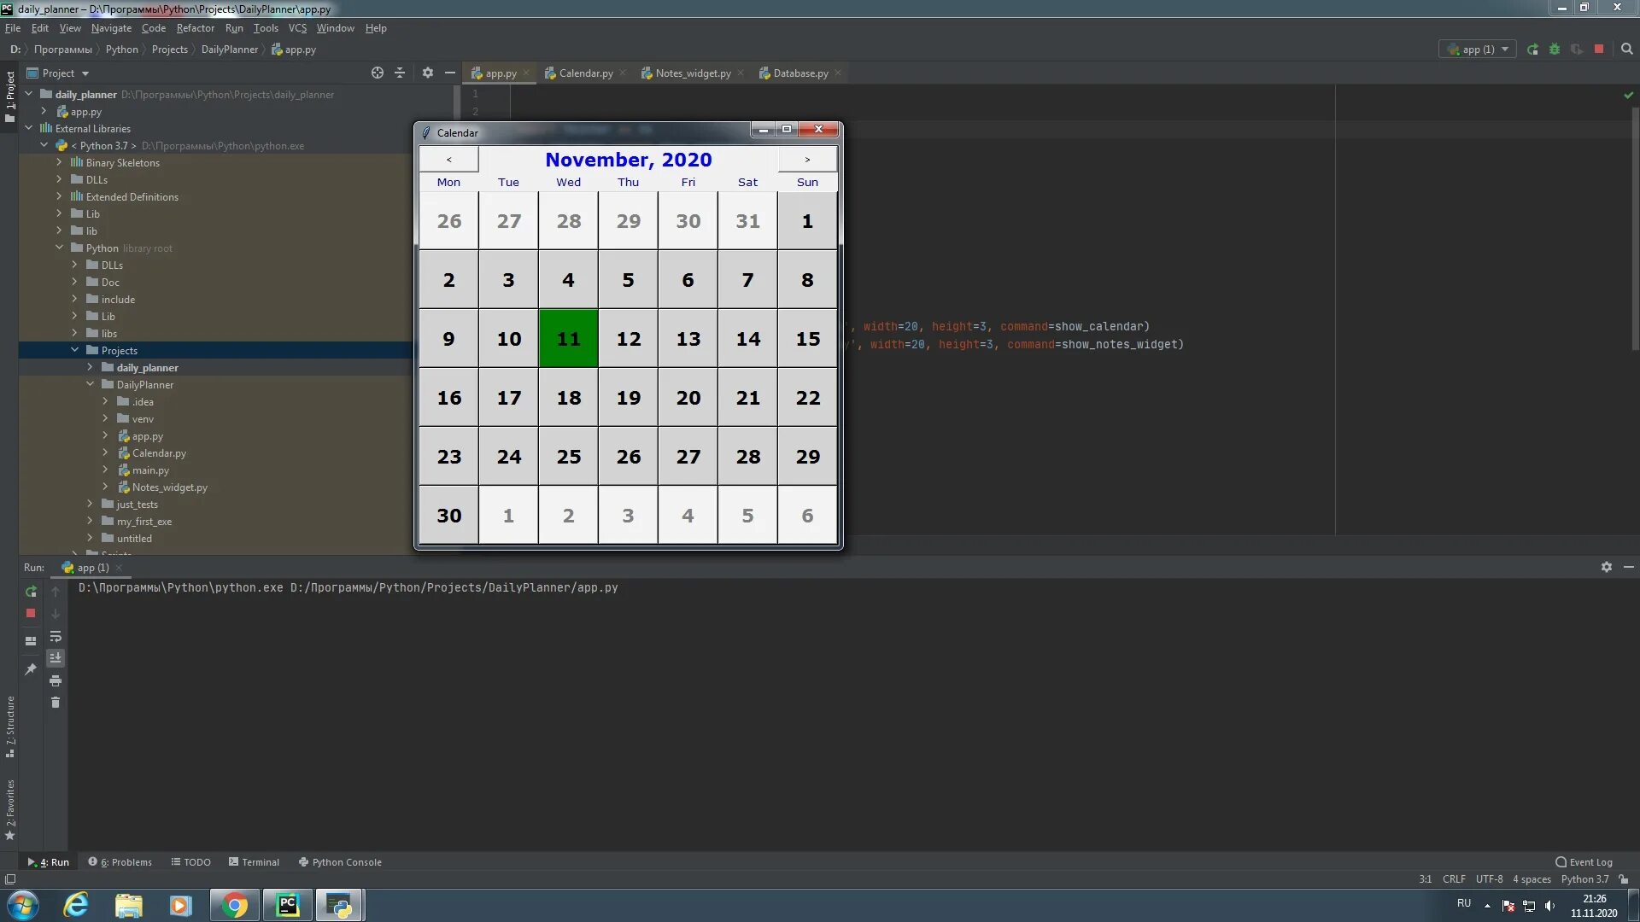Screen dimensions: 1640x922
Task: Select day 25 in the calendar
Action: click(x=569, y=457)
